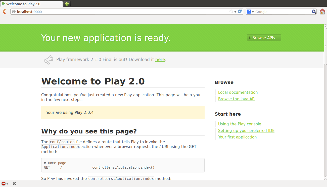Screen dimensions: 327x187
Task: Click the browser back arrow
Action: pos(4,12)
